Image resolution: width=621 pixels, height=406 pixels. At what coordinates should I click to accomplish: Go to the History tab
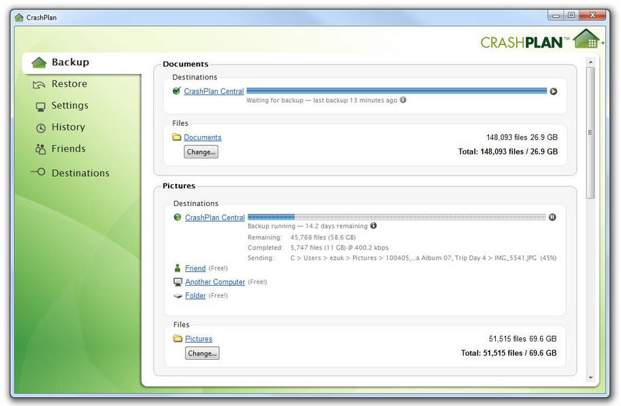[68, 127]
